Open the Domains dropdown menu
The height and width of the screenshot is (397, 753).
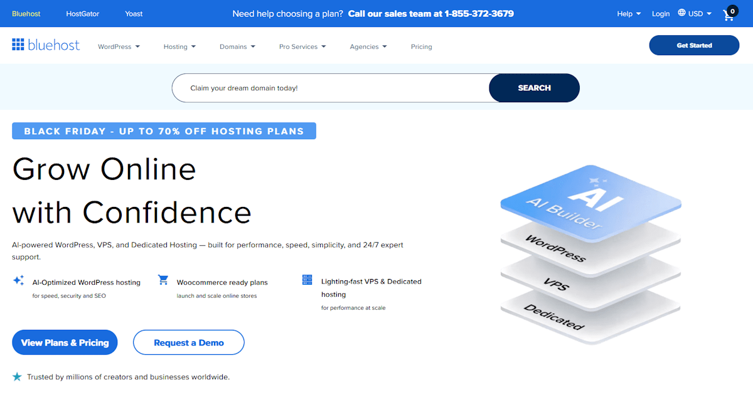point(237,46)
